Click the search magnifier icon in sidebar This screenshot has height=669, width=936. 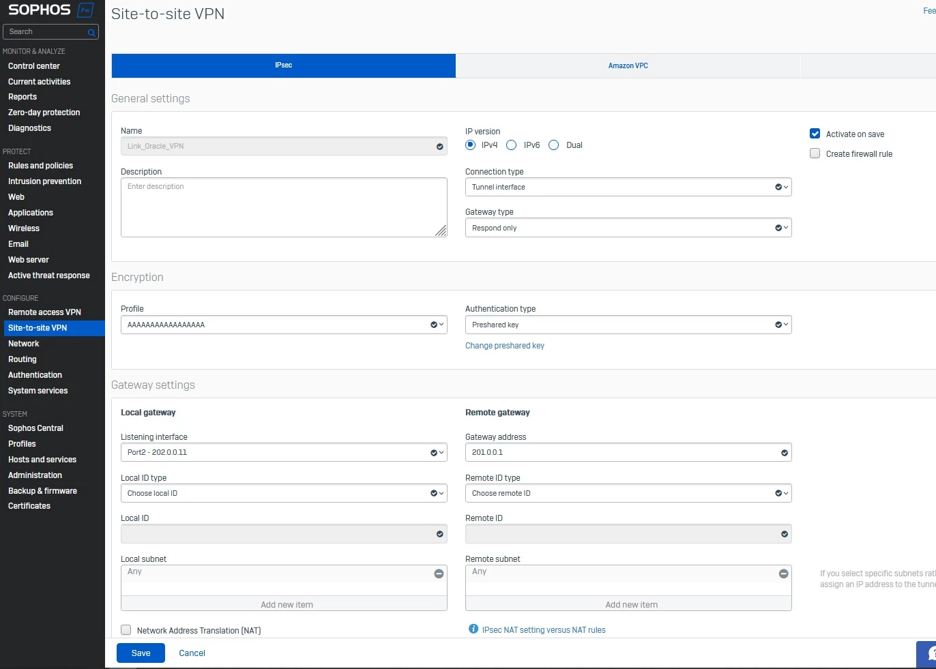(91, 32)
